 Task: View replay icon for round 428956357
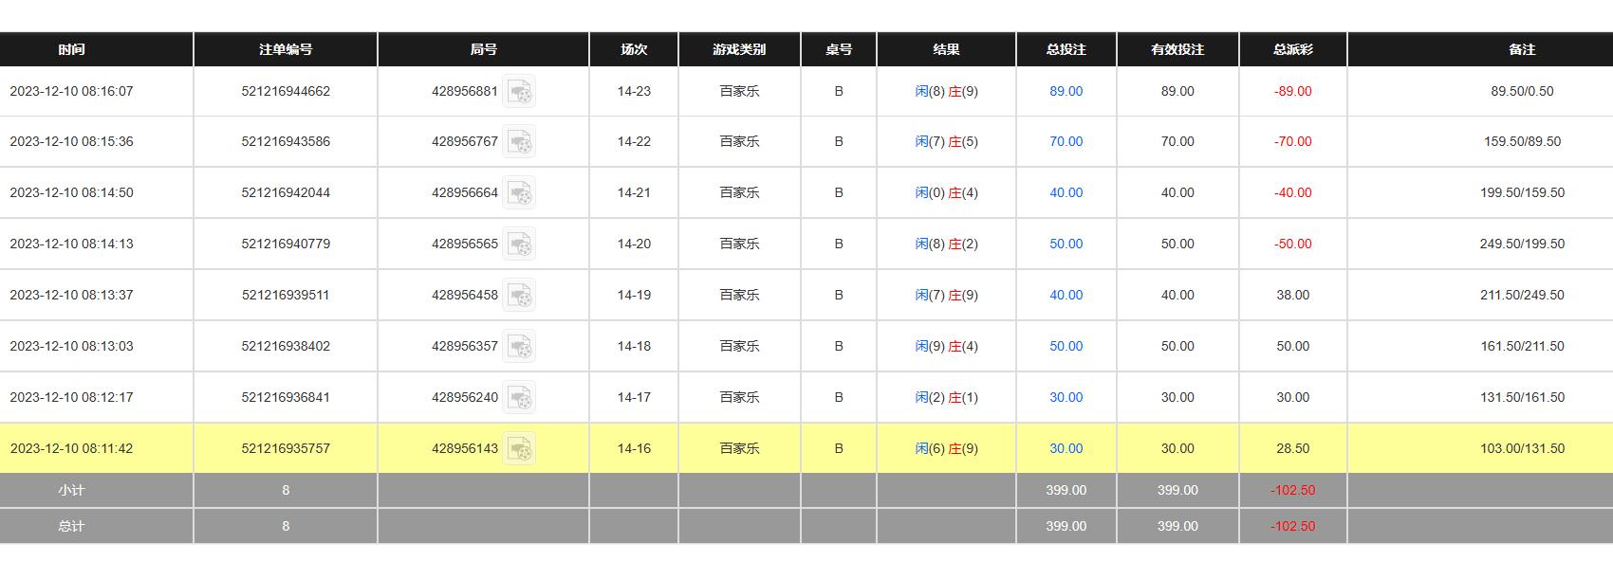pyautogui.click(x=519, y=347)
